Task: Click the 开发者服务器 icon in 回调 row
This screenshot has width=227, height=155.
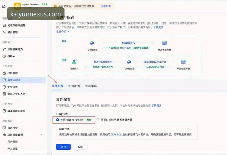Action: (x=183, y=62)
